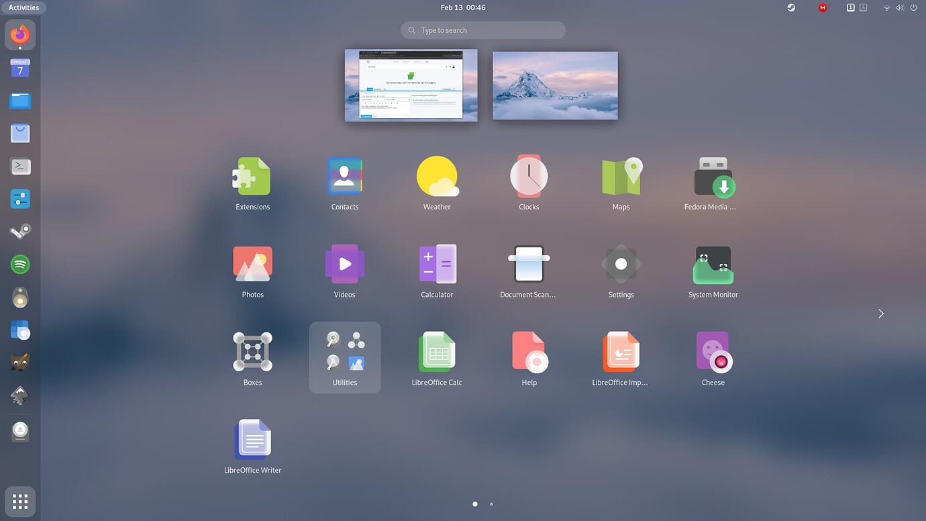Image resolution: width=926 pixels, height=521 pixels.
Task: Open Rhythmbox speaker icon in the dock
Action: click(20, 297)
